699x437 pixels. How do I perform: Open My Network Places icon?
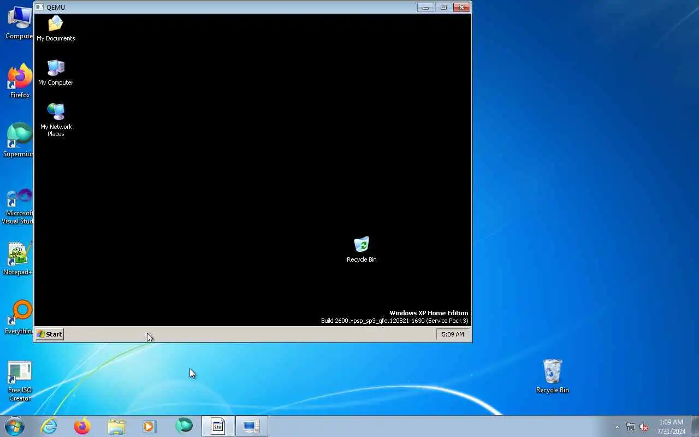click(56, 120)
